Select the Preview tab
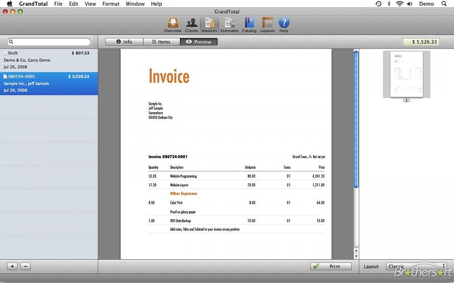This screenshot has height=283, width=454. [x=199, y=42]
